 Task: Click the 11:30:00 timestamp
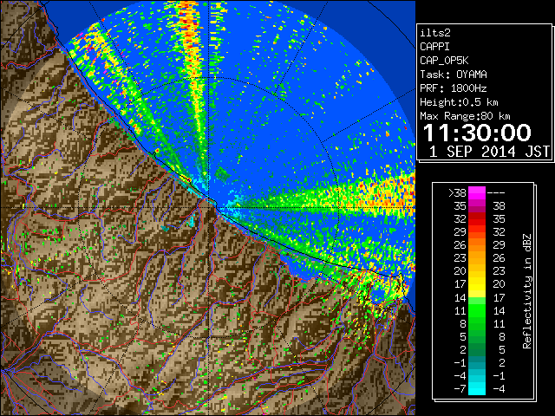(477, 133)
